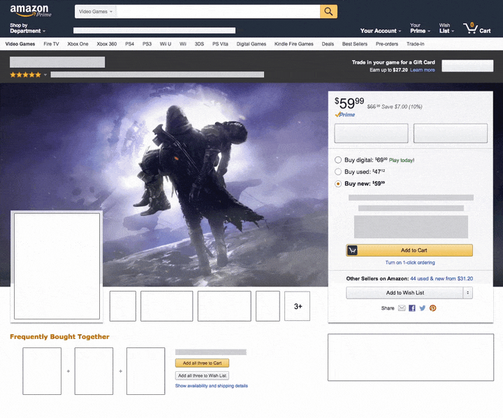Viewport: 503px width, 418px height.
Task: Open the Deals section
Action: 328,44
